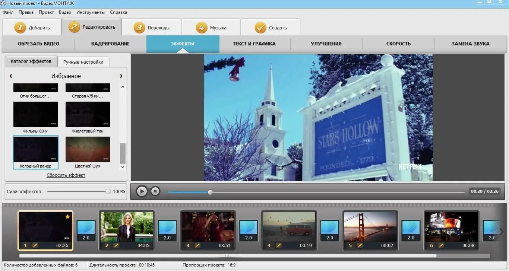The height and width of the screenshot is (271, 509).
Task: Go to next effect category arrow
Action: (x=121, y=76)
